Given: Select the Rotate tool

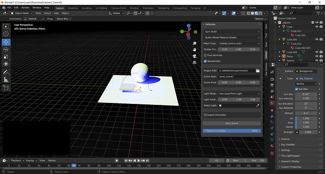Looking at the screenshot, I should 6,49.
